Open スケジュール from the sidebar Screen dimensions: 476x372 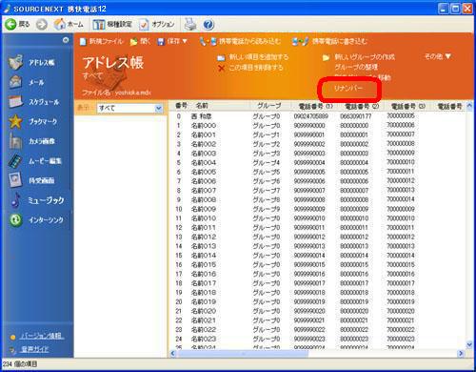coord(34,102)
